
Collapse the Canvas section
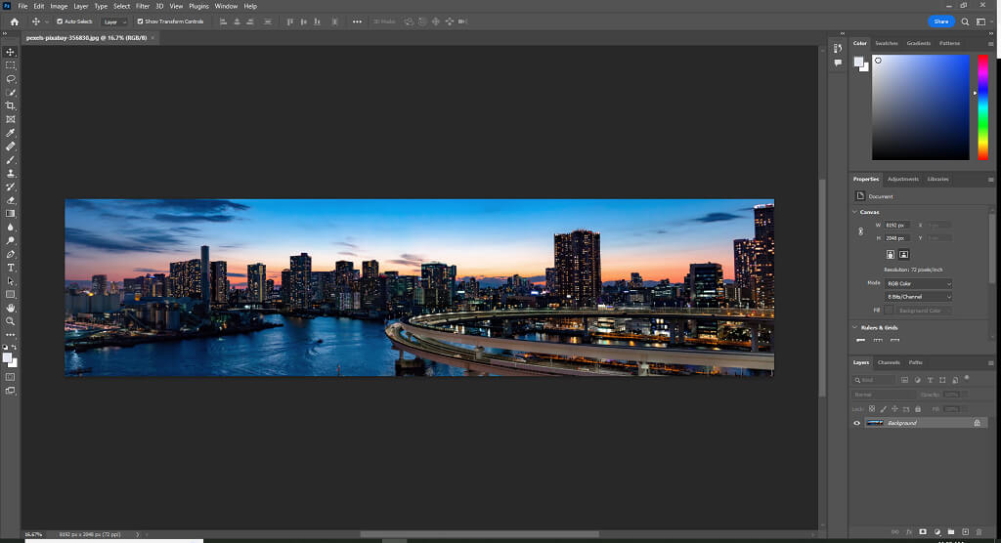point(856,212)
